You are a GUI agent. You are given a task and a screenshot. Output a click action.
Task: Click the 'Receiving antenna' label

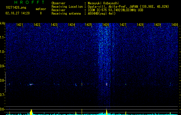66,14
